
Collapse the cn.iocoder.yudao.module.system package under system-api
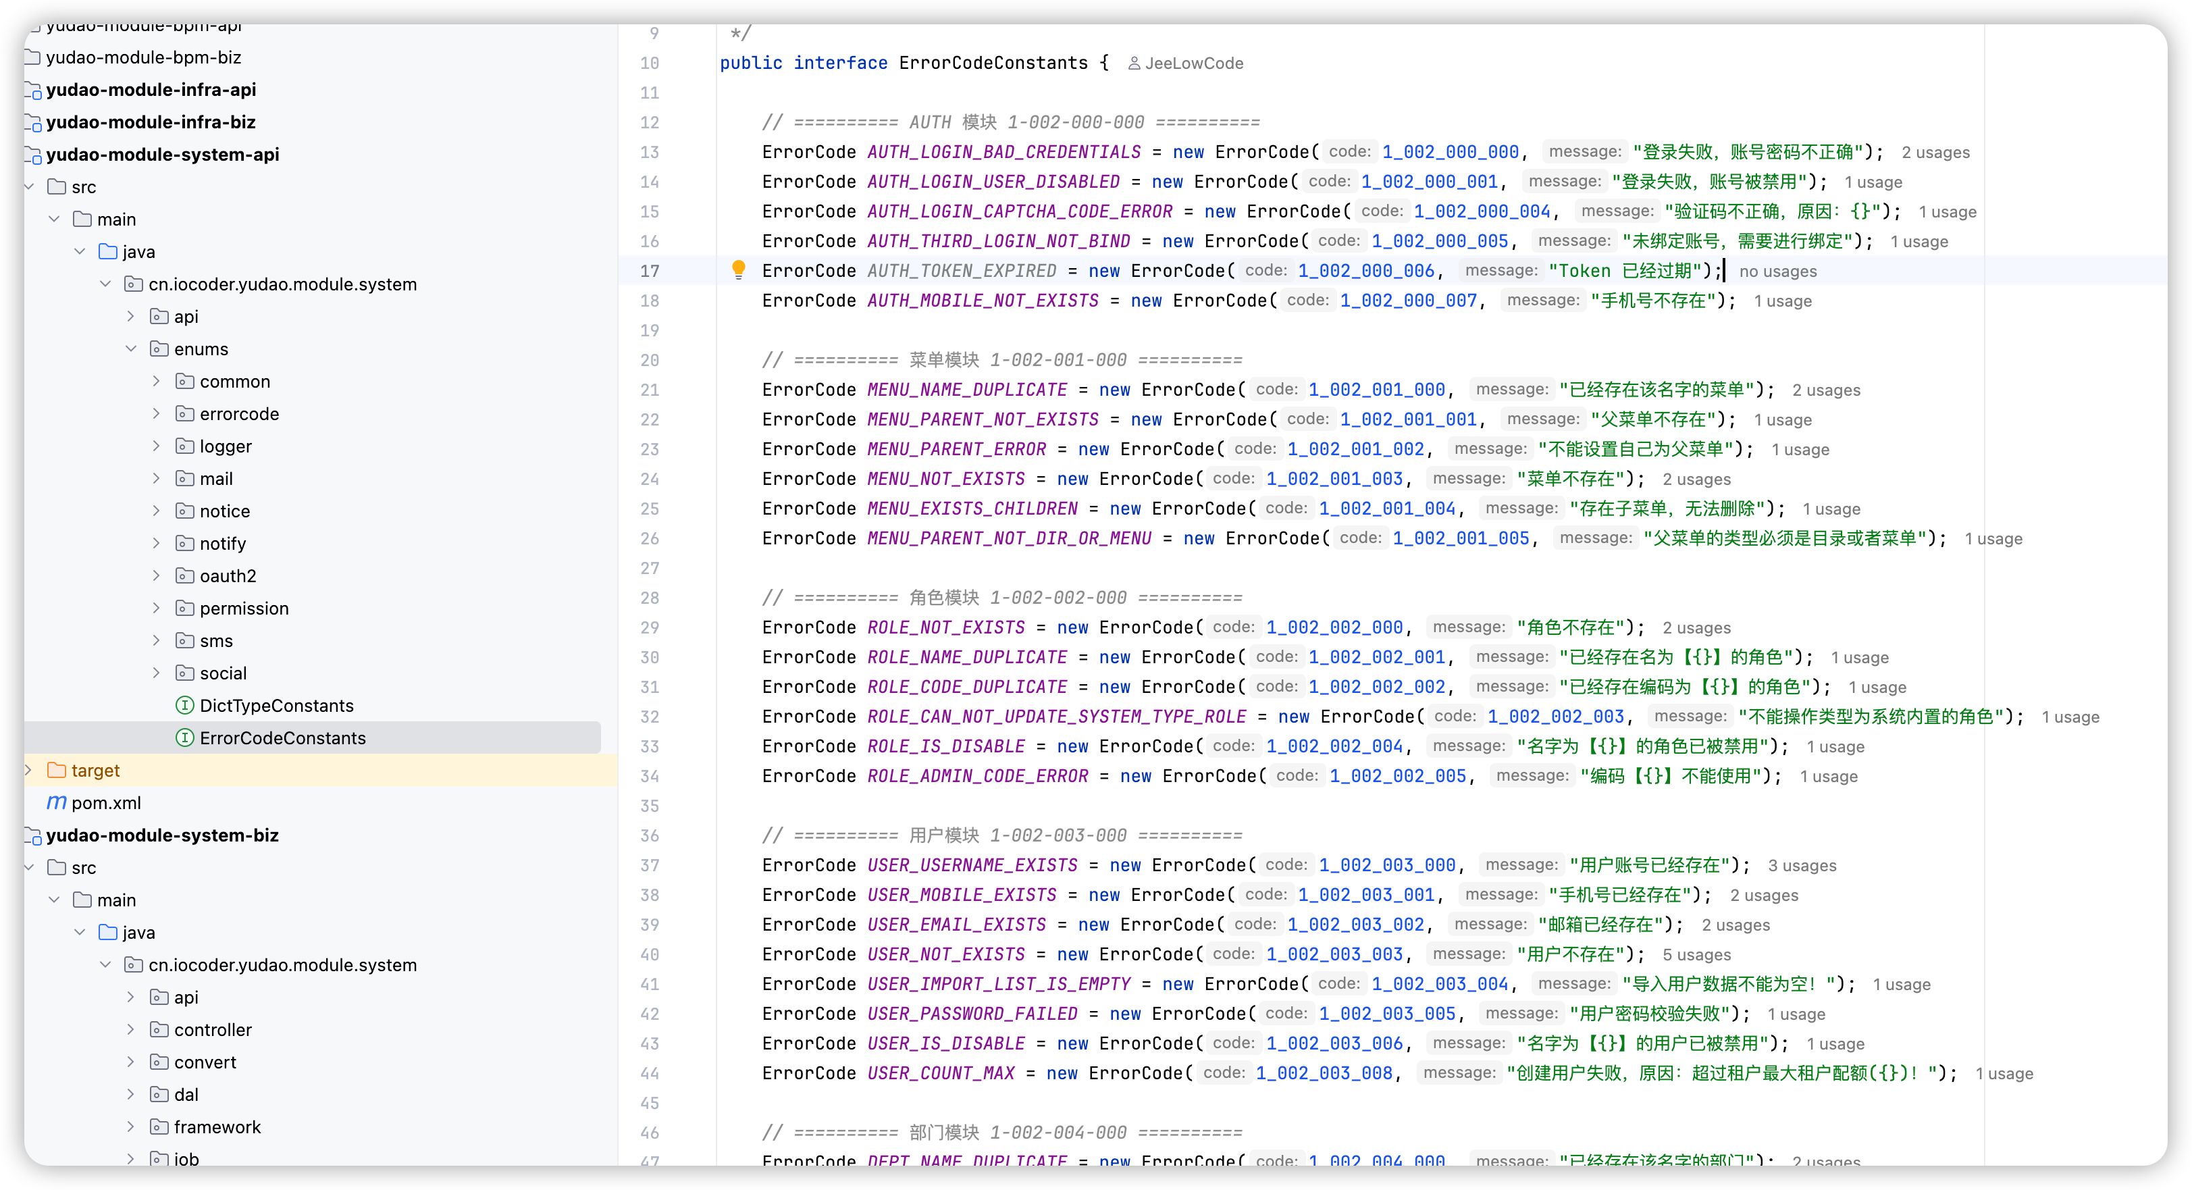pos(105,284)
